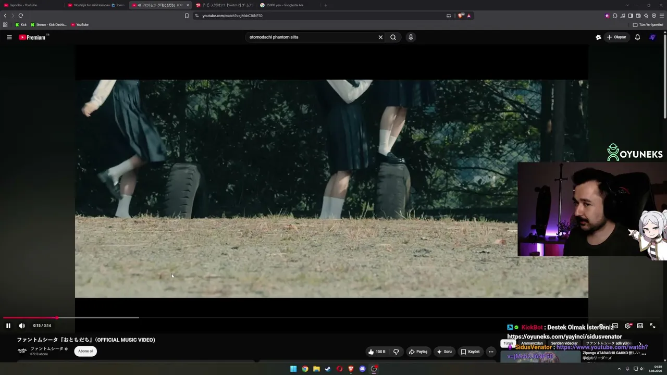The image size is (667, 375).
Task: Save the video with Kaydet
Action: tap(470, 352)
